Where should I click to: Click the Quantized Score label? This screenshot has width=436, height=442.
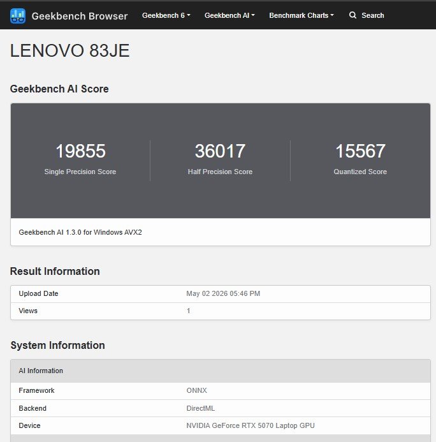click(360, 172)
